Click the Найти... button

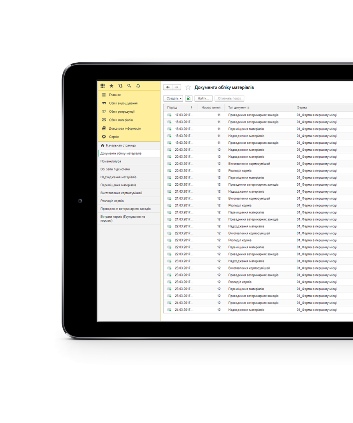(x=203, y=99)
